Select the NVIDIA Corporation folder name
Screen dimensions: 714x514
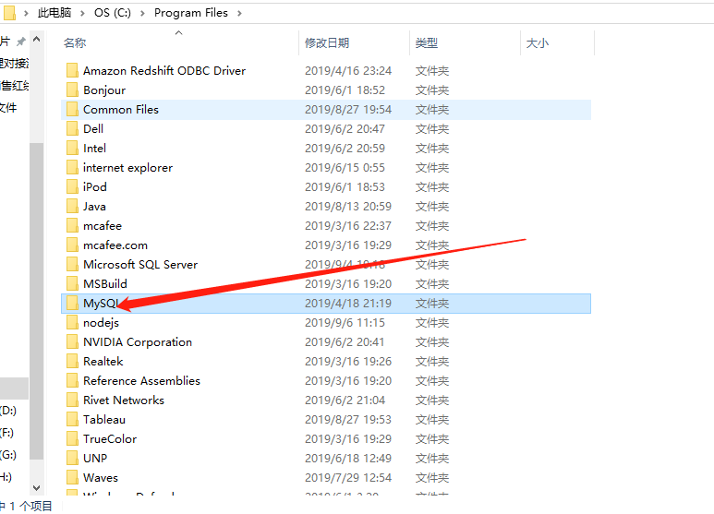pos(138,342)
